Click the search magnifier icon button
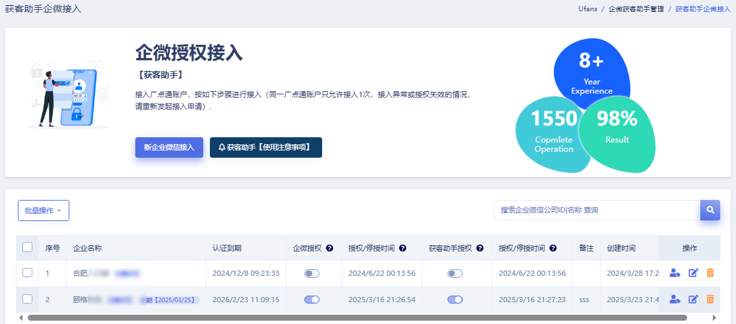The height and width of the screenshot is (324, 736). [710, 210]
